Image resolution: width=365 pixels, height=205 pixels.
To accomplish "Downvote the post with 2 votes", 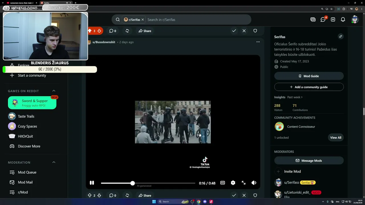I will coord(99,195).
